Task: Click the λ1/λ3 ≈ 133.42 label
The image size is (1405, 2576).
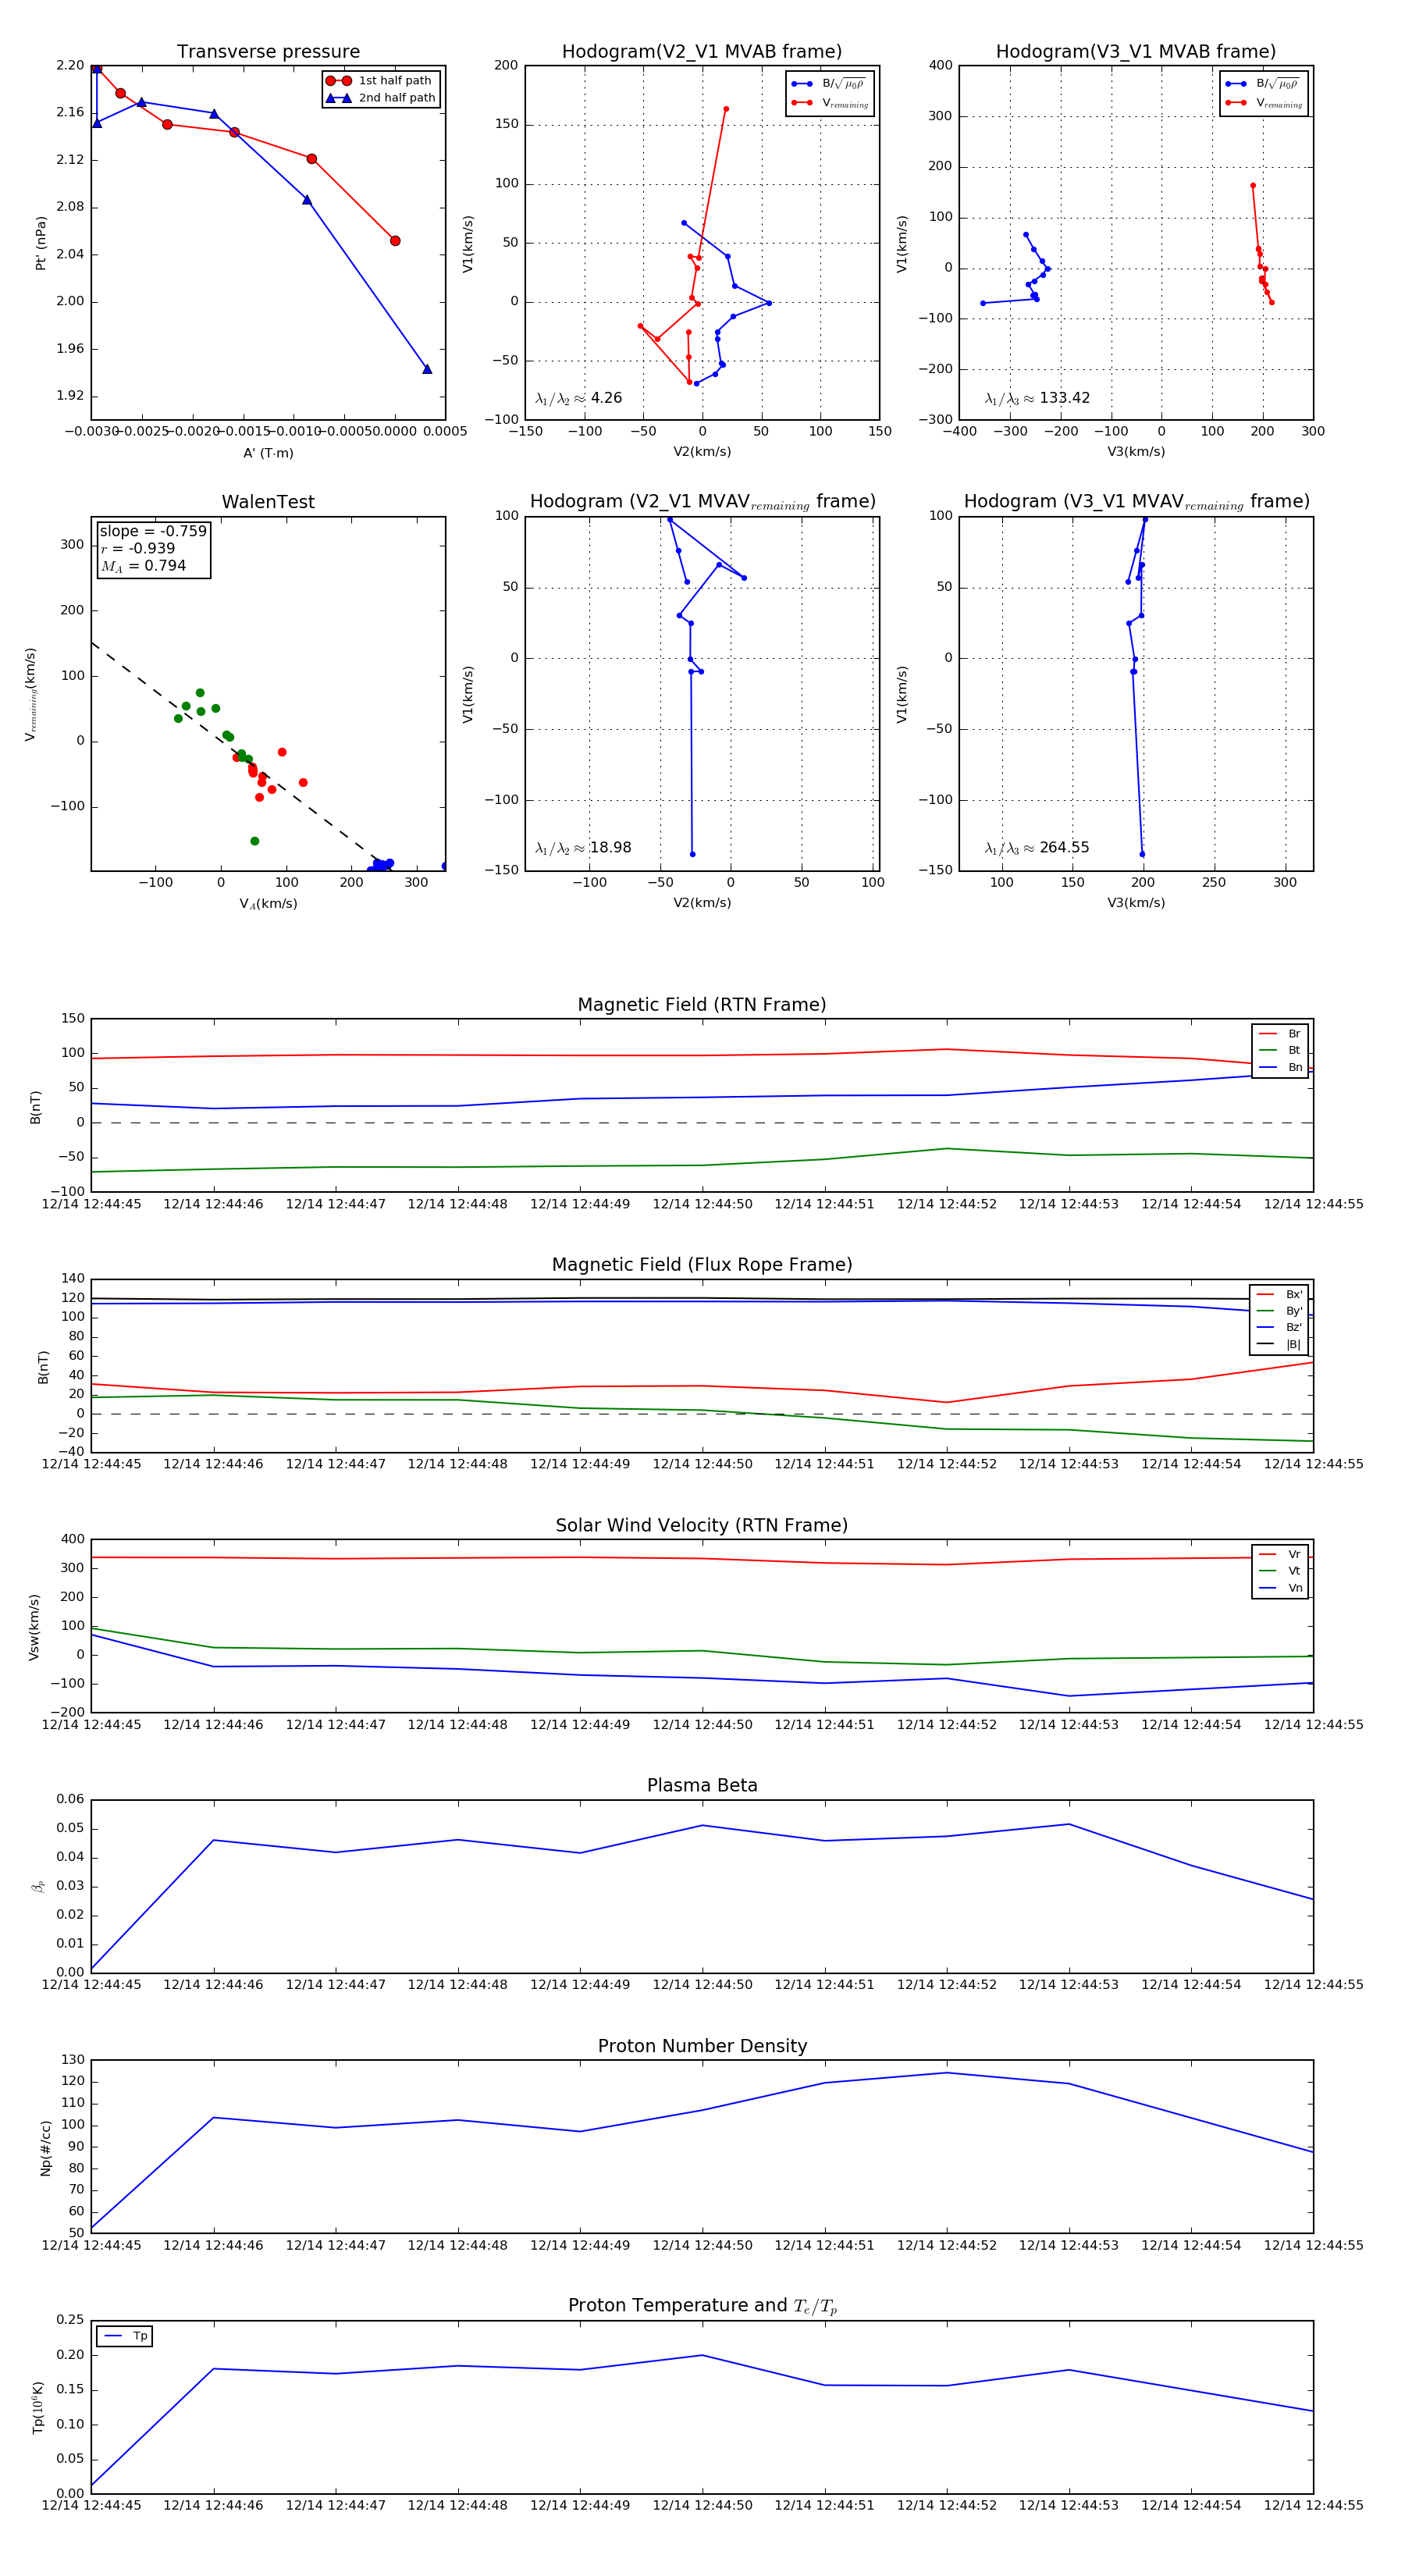Action: click(x=1037, y=398)
